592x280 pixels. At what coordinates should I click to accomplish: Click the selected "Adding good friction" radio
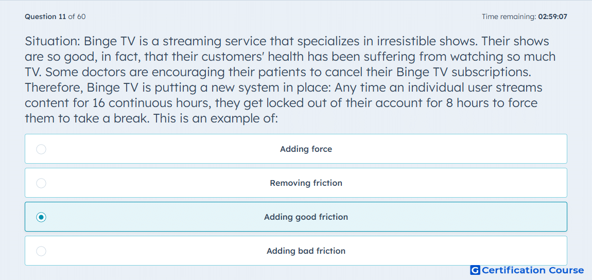[41, 217]
